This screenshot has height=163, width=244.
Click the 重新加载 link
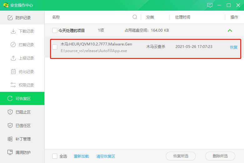click(81, 156)
